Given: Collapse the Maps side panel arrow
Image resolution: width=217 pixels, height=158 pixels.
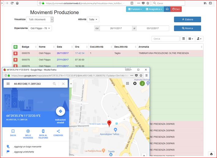Looking at the screenshot, I should click(71, 84).
